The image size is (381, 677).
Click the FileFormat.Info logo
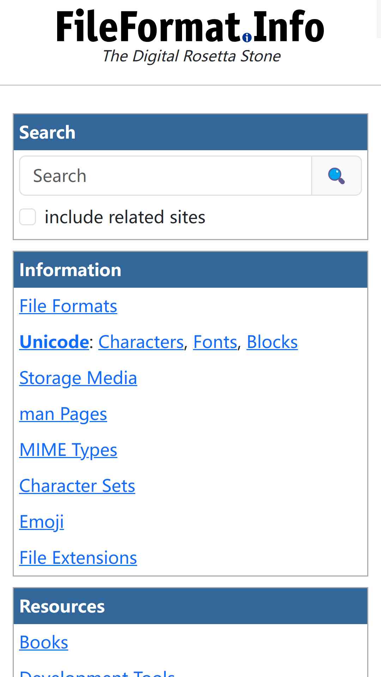(190, 26)
